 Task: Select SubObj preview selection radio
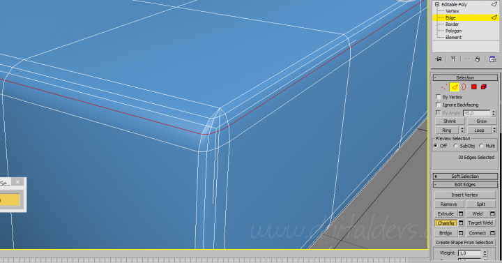pyautogui.click(x=456, y=146)
